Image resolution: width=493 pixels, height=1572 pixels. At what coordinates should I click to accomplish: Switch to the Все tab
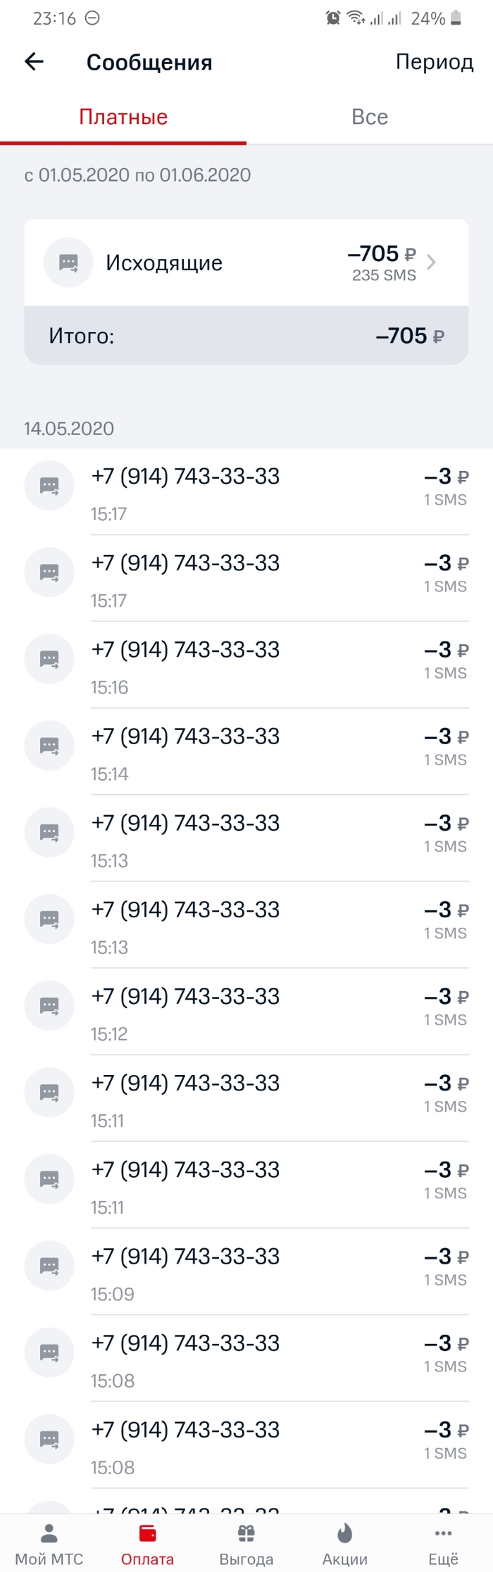pyautogui.click(x=370, y=117)
